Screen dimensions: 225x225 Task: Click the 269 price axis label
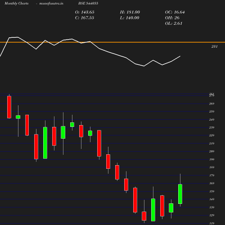point(211,104)
